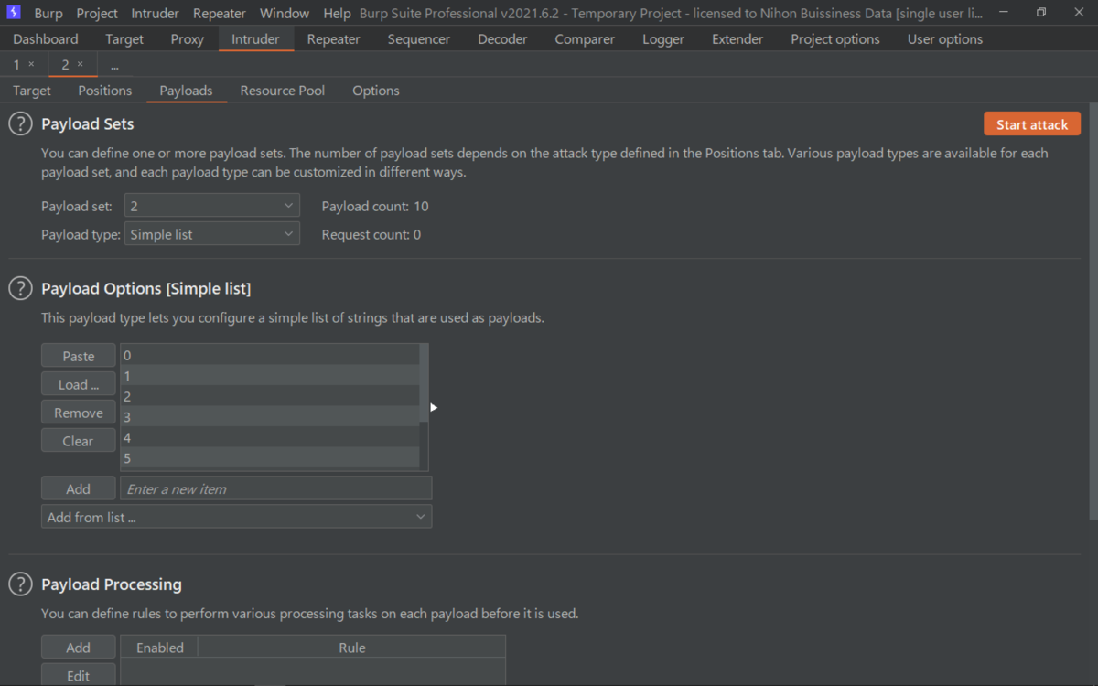Open the Resource Pool sub-tab
This screenshot has height=686, width=1098.
(283, 91)
